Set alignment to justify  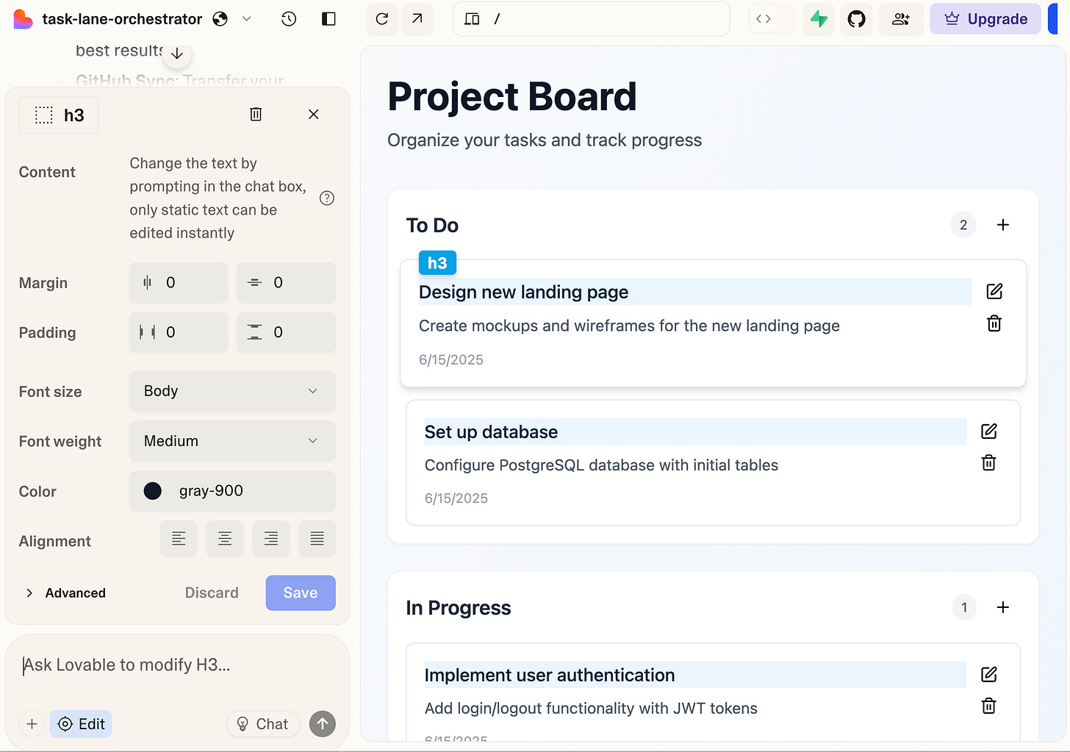[x=317, y=539]
